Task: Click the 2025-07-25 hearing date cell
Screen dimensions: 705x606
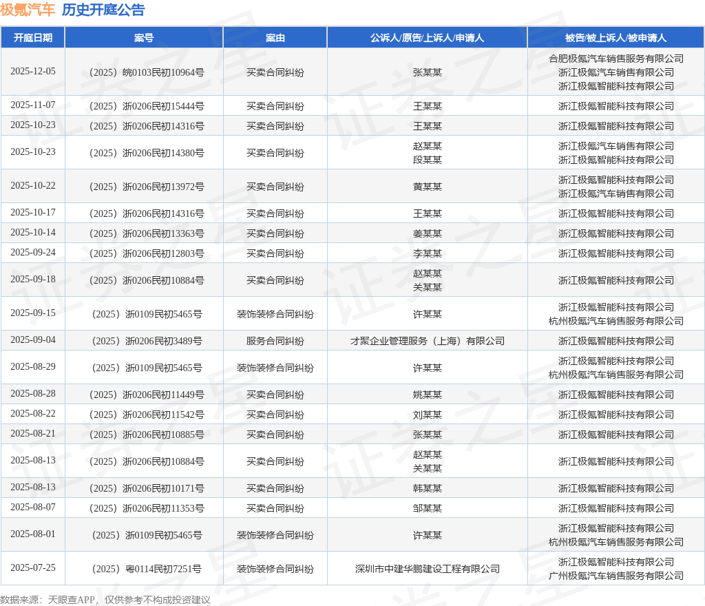Action: click(33, 568)
